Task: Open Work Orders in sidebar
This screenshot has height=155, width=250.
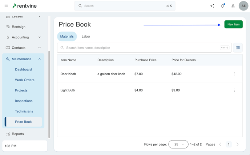Action: [x=25, y=80]
